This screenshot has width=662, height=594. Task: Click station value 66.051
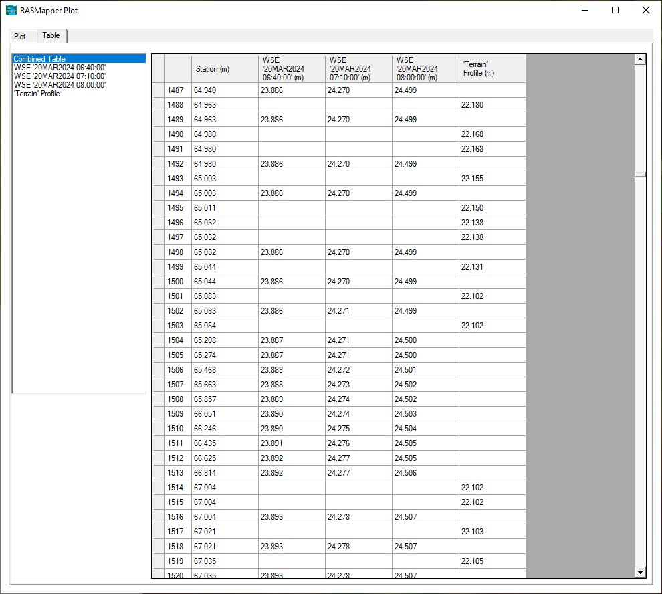coord(225,414)
